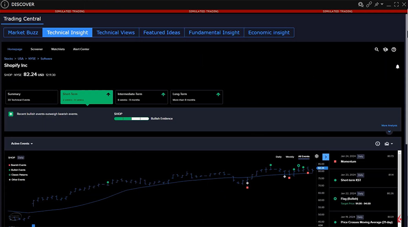Open the chart type icon dropdown
This screenshot has height=227, width=408.
[388, 144]
